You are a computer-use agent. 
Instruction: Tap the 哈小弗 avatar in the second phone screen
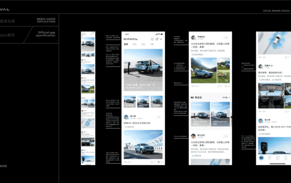pos(126,117)
